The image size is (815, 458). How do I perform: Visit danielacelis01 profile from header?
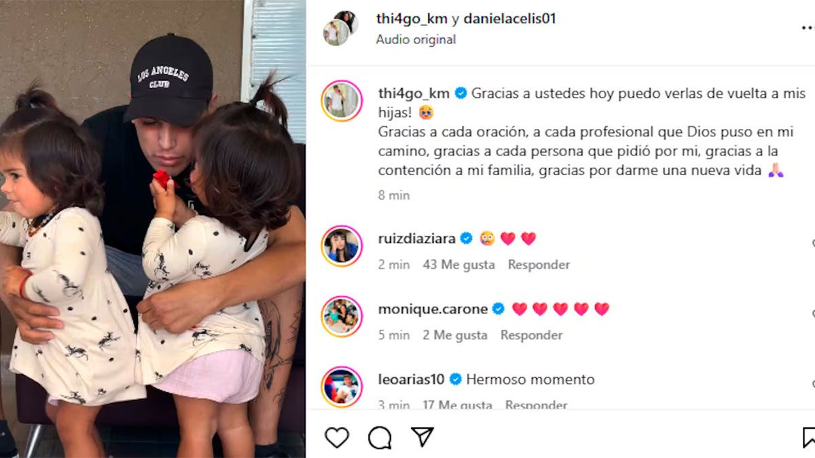point(509,18)
